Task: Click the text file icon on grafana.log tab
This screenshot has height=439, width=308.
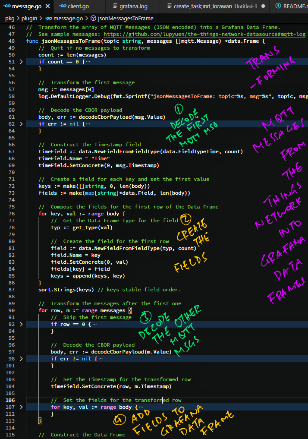Action: point(116,6)
